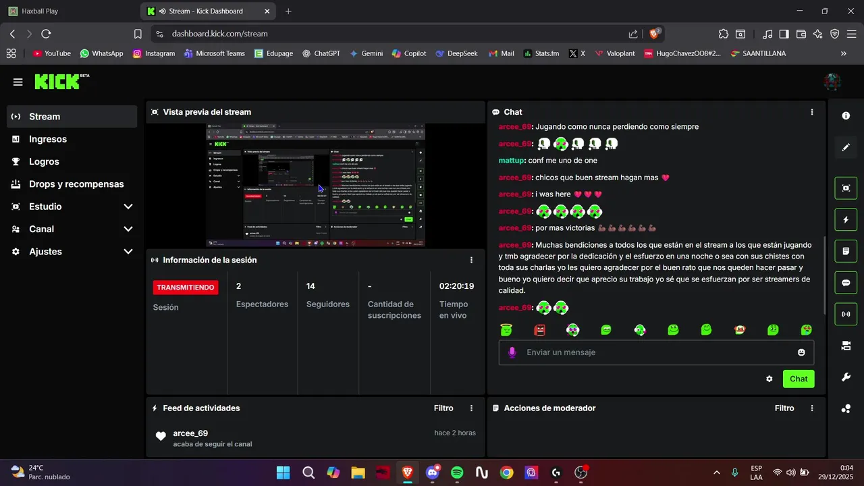The width and height of the screenshot is (864, 486).
Task: Click arcee_69 in the activity feed
Action: click(190, 433)
